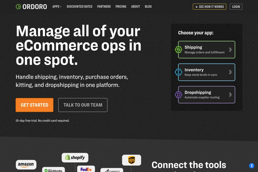Click the See How It Works button
This screenshot has height=172, width=258.
coord(209,7)
